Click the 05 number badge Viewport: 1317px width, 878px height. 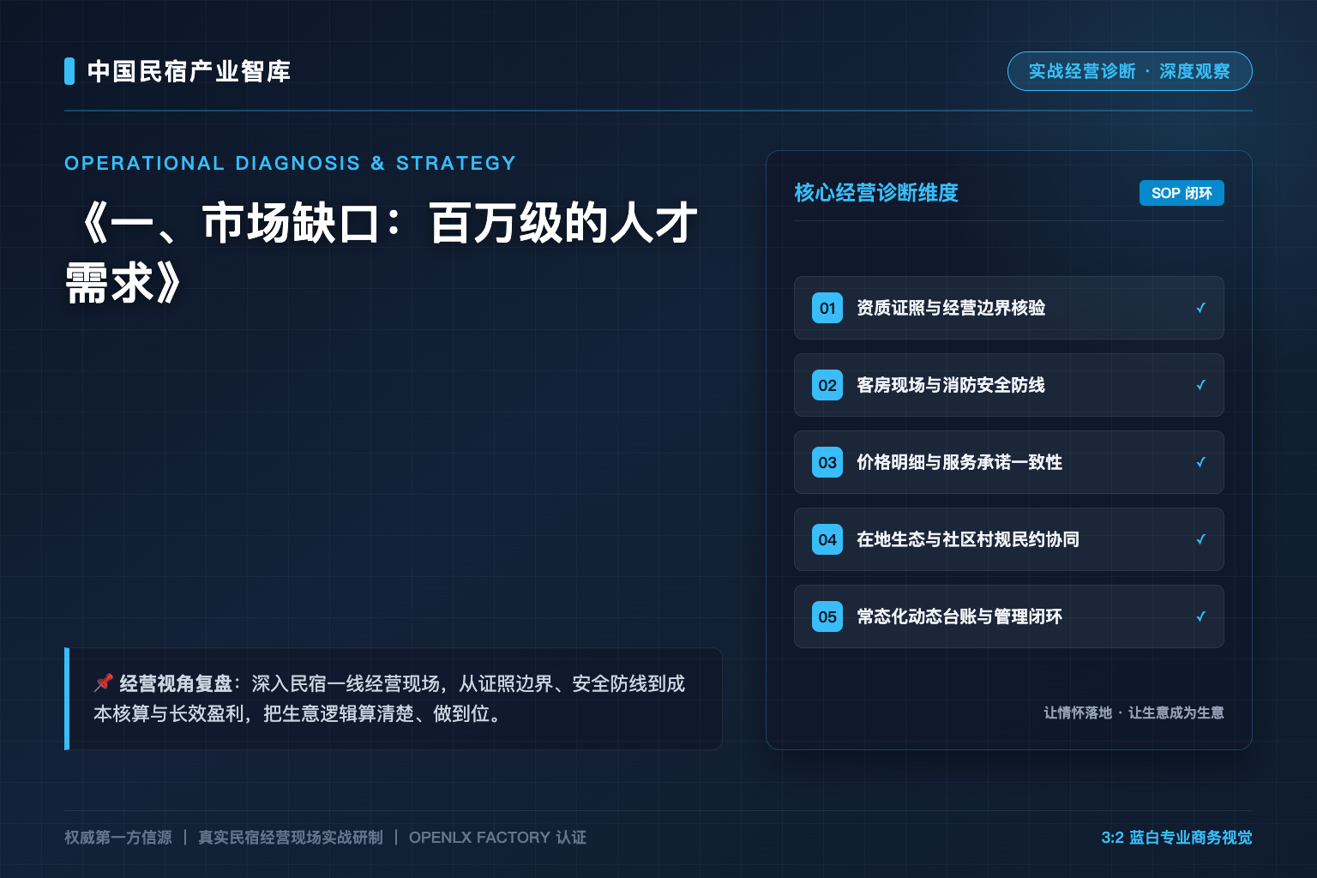tap(827, 616)
